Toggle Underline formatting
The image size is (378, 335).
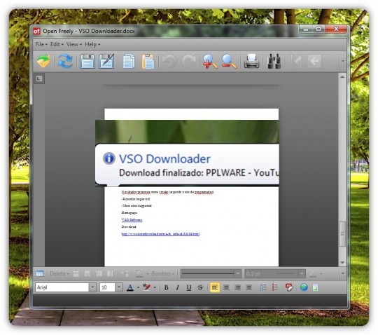(x=189, y=287)
